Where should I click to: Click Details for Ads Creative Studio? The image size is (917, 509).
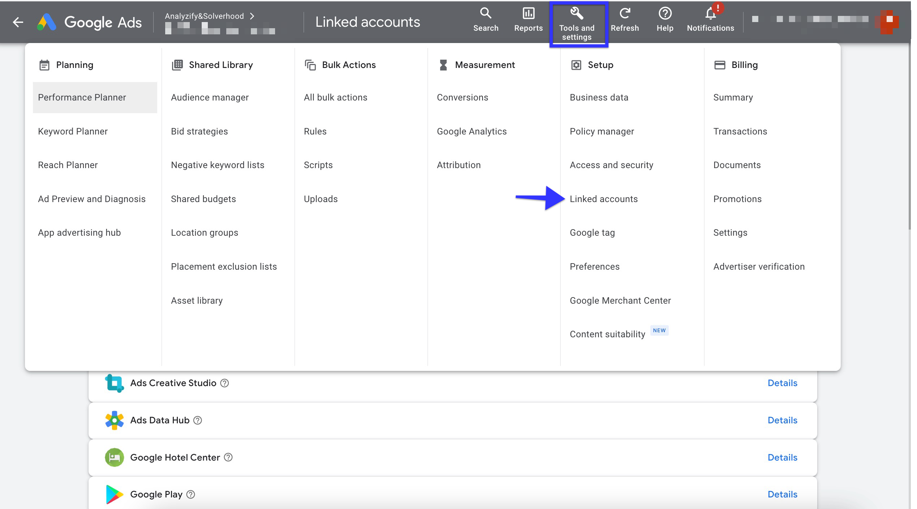[782, 383]
